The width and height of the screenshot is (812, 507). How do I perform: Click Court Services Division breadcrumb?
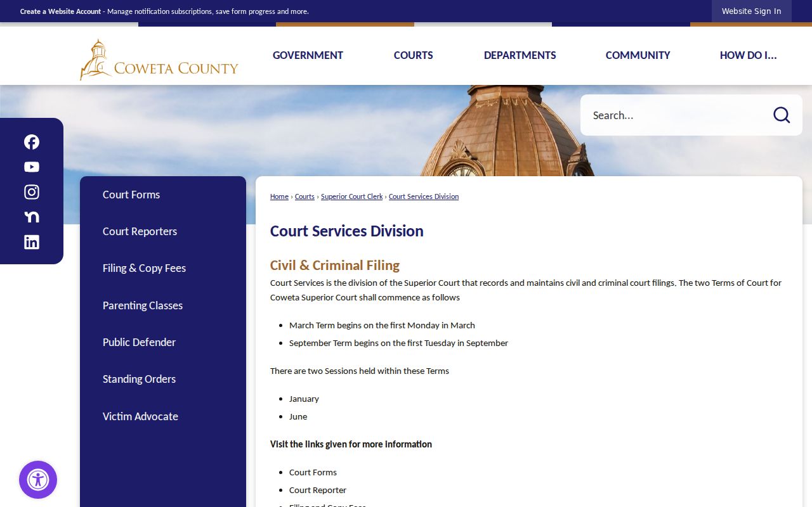424,196
